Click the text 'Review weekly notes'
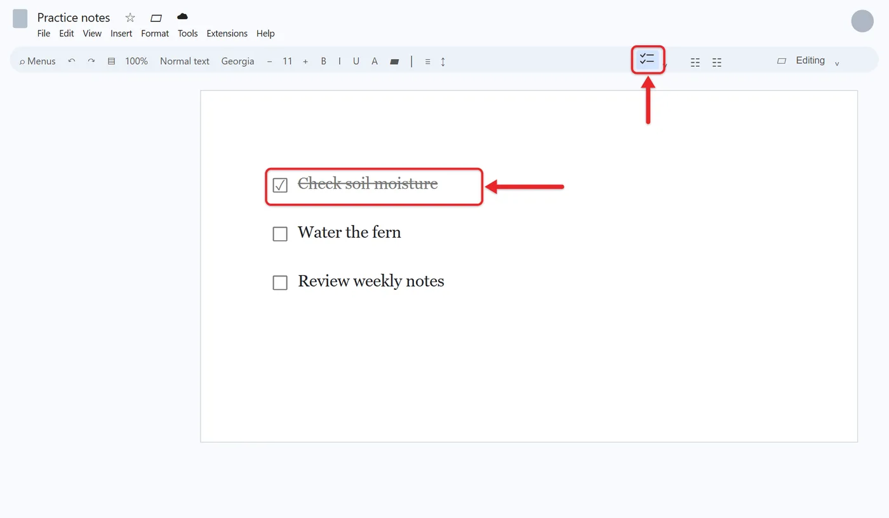Viewport: 889px width, 518px height. click(371, 281)
